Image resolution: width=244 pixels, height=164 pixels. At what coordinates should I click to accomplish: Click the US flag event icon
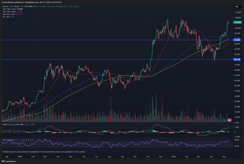click(229, 120)
